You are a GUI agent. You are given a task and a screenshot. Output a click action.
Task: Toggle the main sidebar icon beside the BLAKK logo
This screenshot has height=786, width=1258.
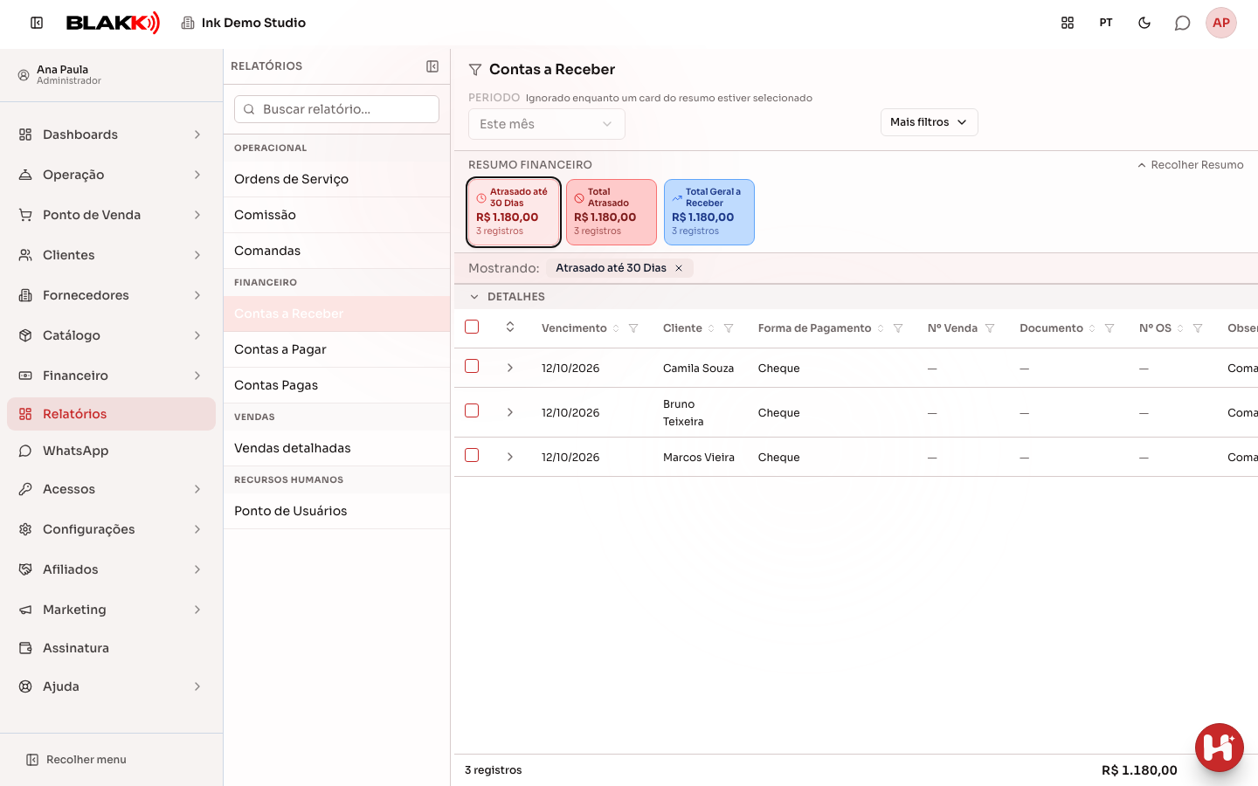[x=37, y=23]
